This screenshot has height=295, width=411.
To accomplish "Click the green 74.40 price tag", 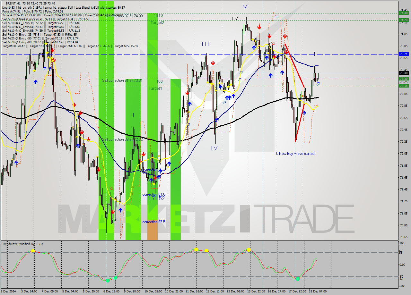I will pyautogui.click(x=403, y=13).
